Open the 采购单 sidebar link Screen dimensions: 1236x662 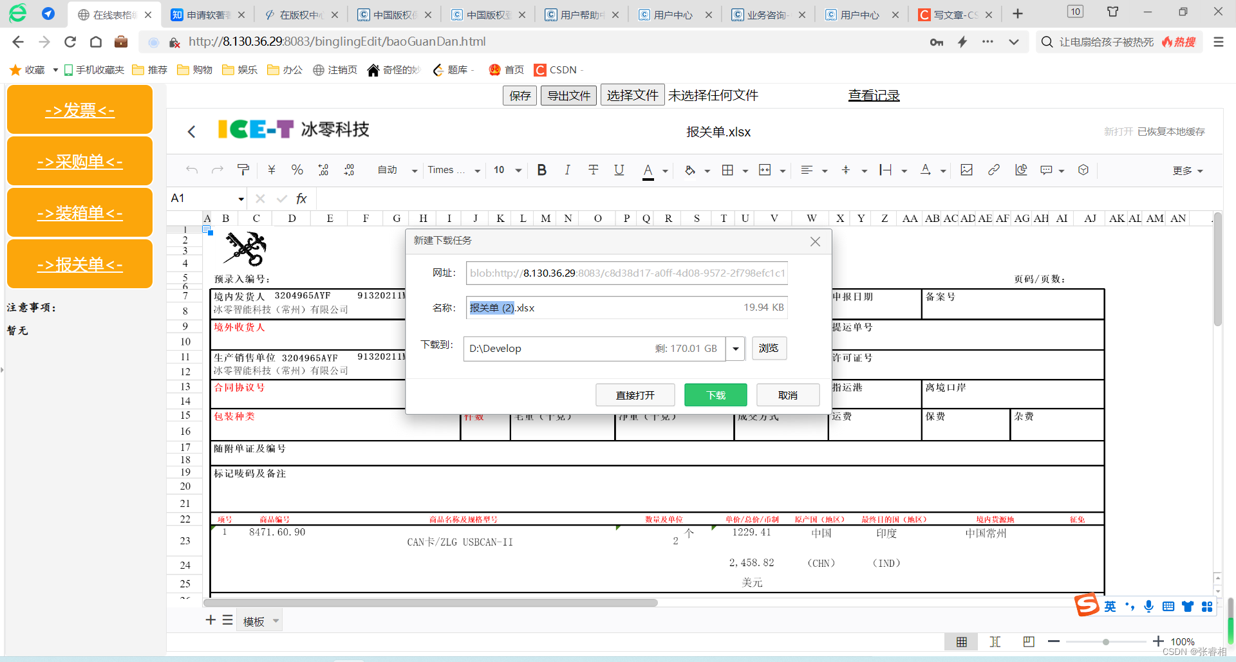(x=80, y=161)
